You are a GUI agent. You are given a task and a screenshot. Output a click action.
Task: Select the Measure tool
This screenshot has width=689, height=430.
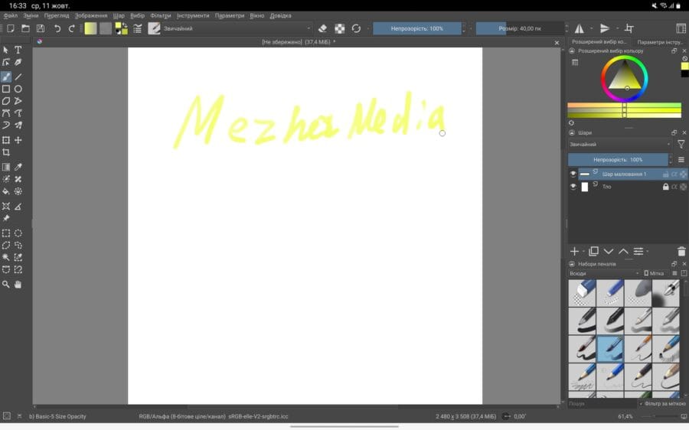[18, 207]
